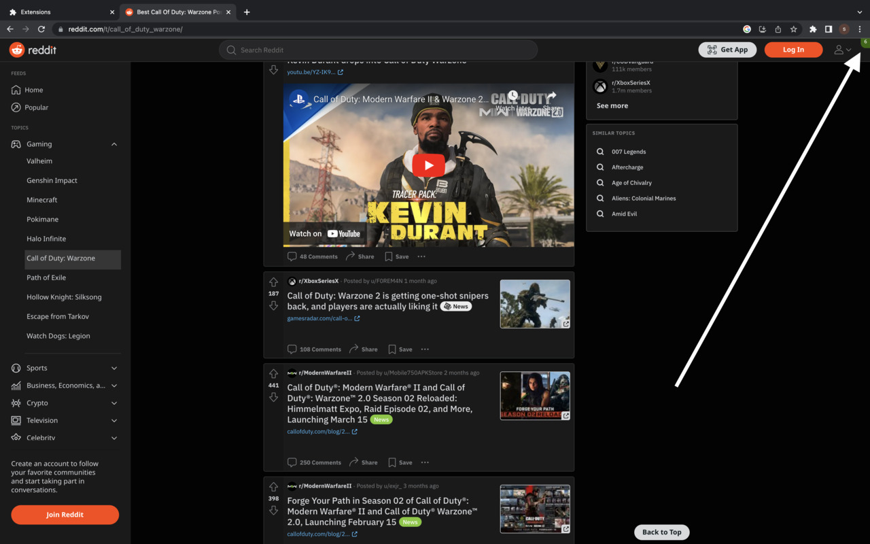Downvote the post with 441 votes
This screenshot has height=544, width=870.
coord(273,397)
